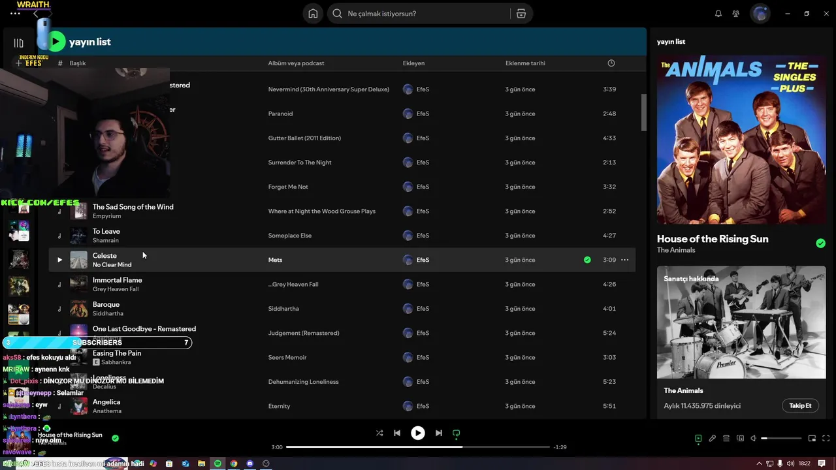The width and height of the screenshot is (836, 470).
Task: Open The Animals link under song title
Action: [x=676, y=250]
